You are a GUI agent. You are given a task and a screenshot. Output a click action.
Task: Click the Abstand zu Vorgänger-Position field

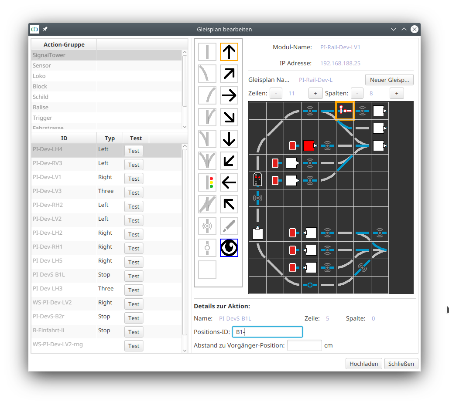(x=304, y=345)
